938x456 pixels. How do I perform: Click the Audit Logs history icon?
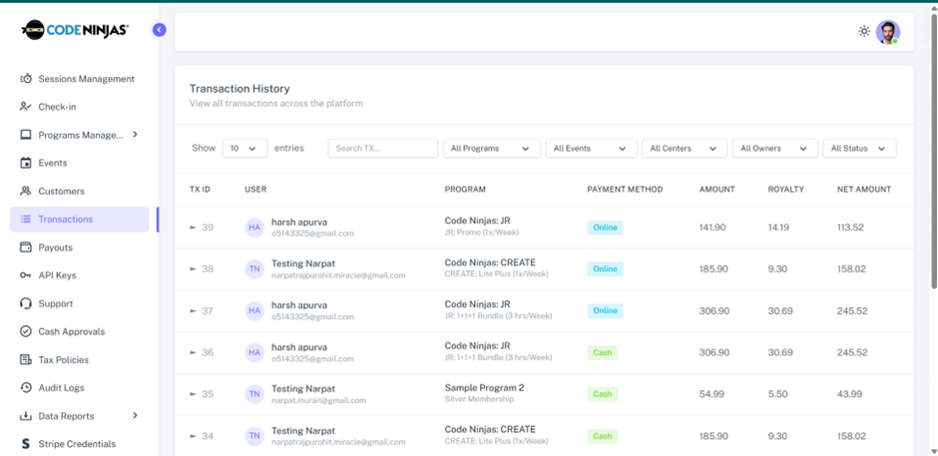[26, 388]
